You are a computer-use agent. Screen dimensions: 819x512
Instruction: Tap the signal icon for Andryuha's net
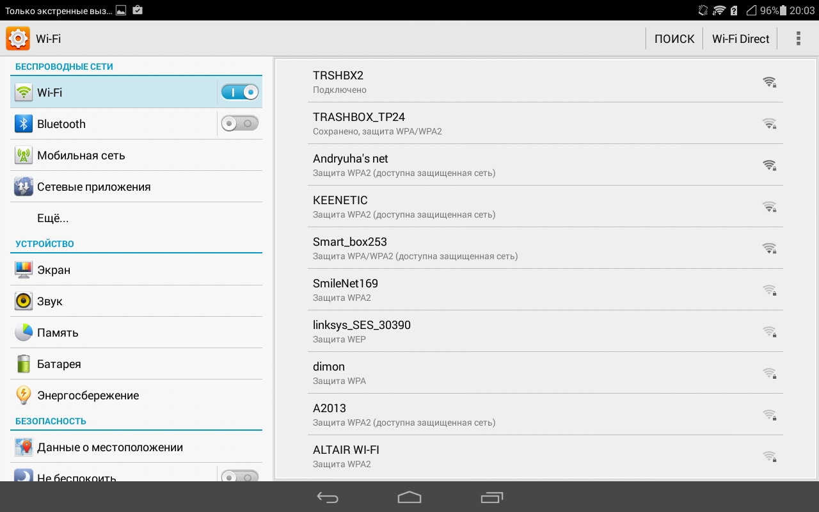(769, 165)
